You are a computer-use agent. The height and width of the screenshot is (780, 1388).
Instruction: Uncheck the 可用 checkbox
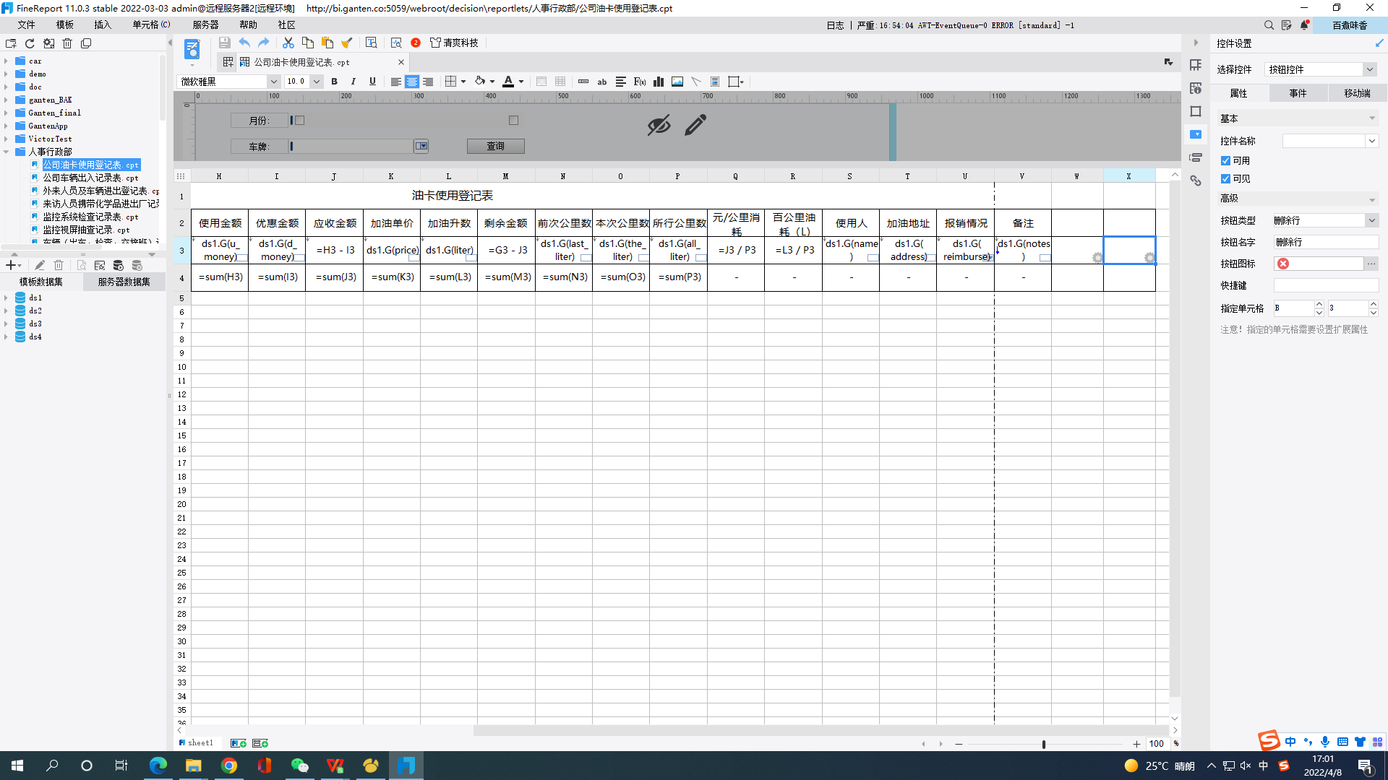pos(1225,160)
